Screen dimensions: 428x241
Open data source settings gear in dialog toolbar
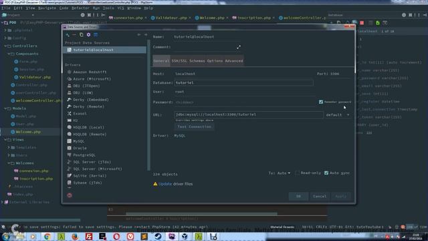[88, 35]
